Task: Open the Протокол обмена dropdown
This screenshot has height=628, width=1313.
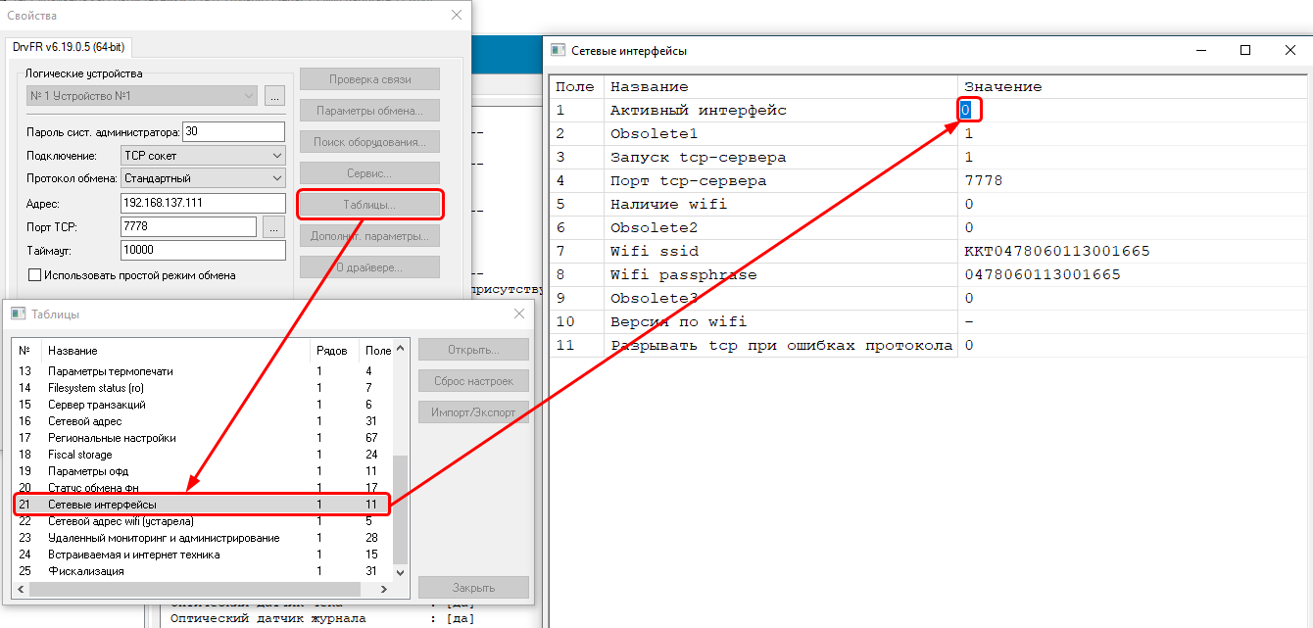Action: 276,178
